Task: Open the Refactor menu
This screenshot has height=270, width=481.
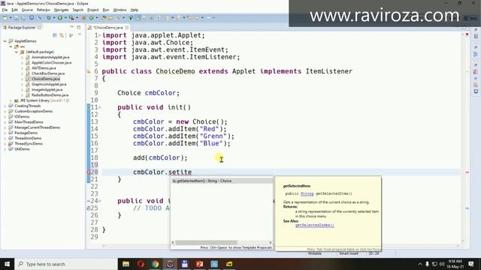Action: coord(44,10)
